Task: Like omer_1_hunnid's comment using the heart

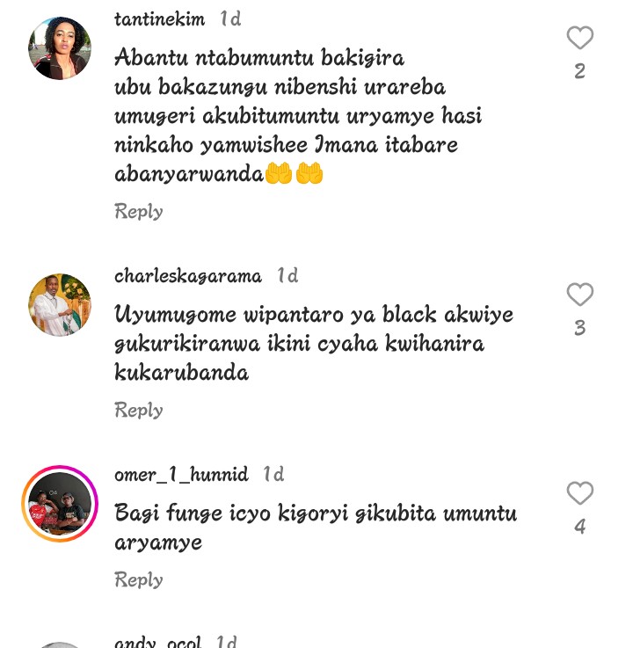Action: coord(579,492)
